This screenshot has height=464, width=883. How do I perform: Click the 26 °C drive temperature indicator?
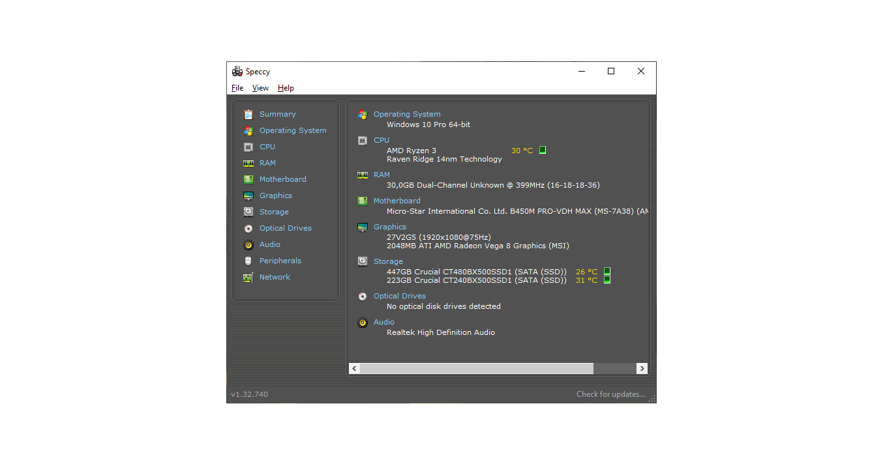tap(607, 271)
